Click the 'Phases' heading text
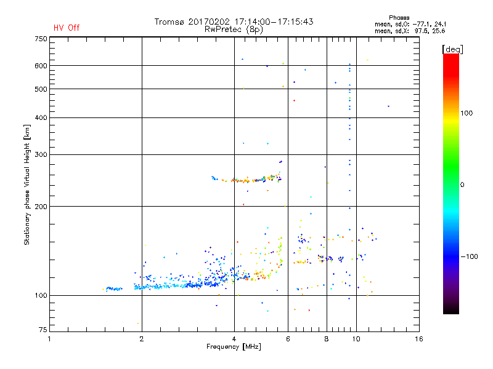 point(399,18)
